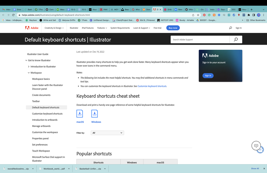
Task: Open Illustrator User Guide sidebar link
Action: (38, 54)
